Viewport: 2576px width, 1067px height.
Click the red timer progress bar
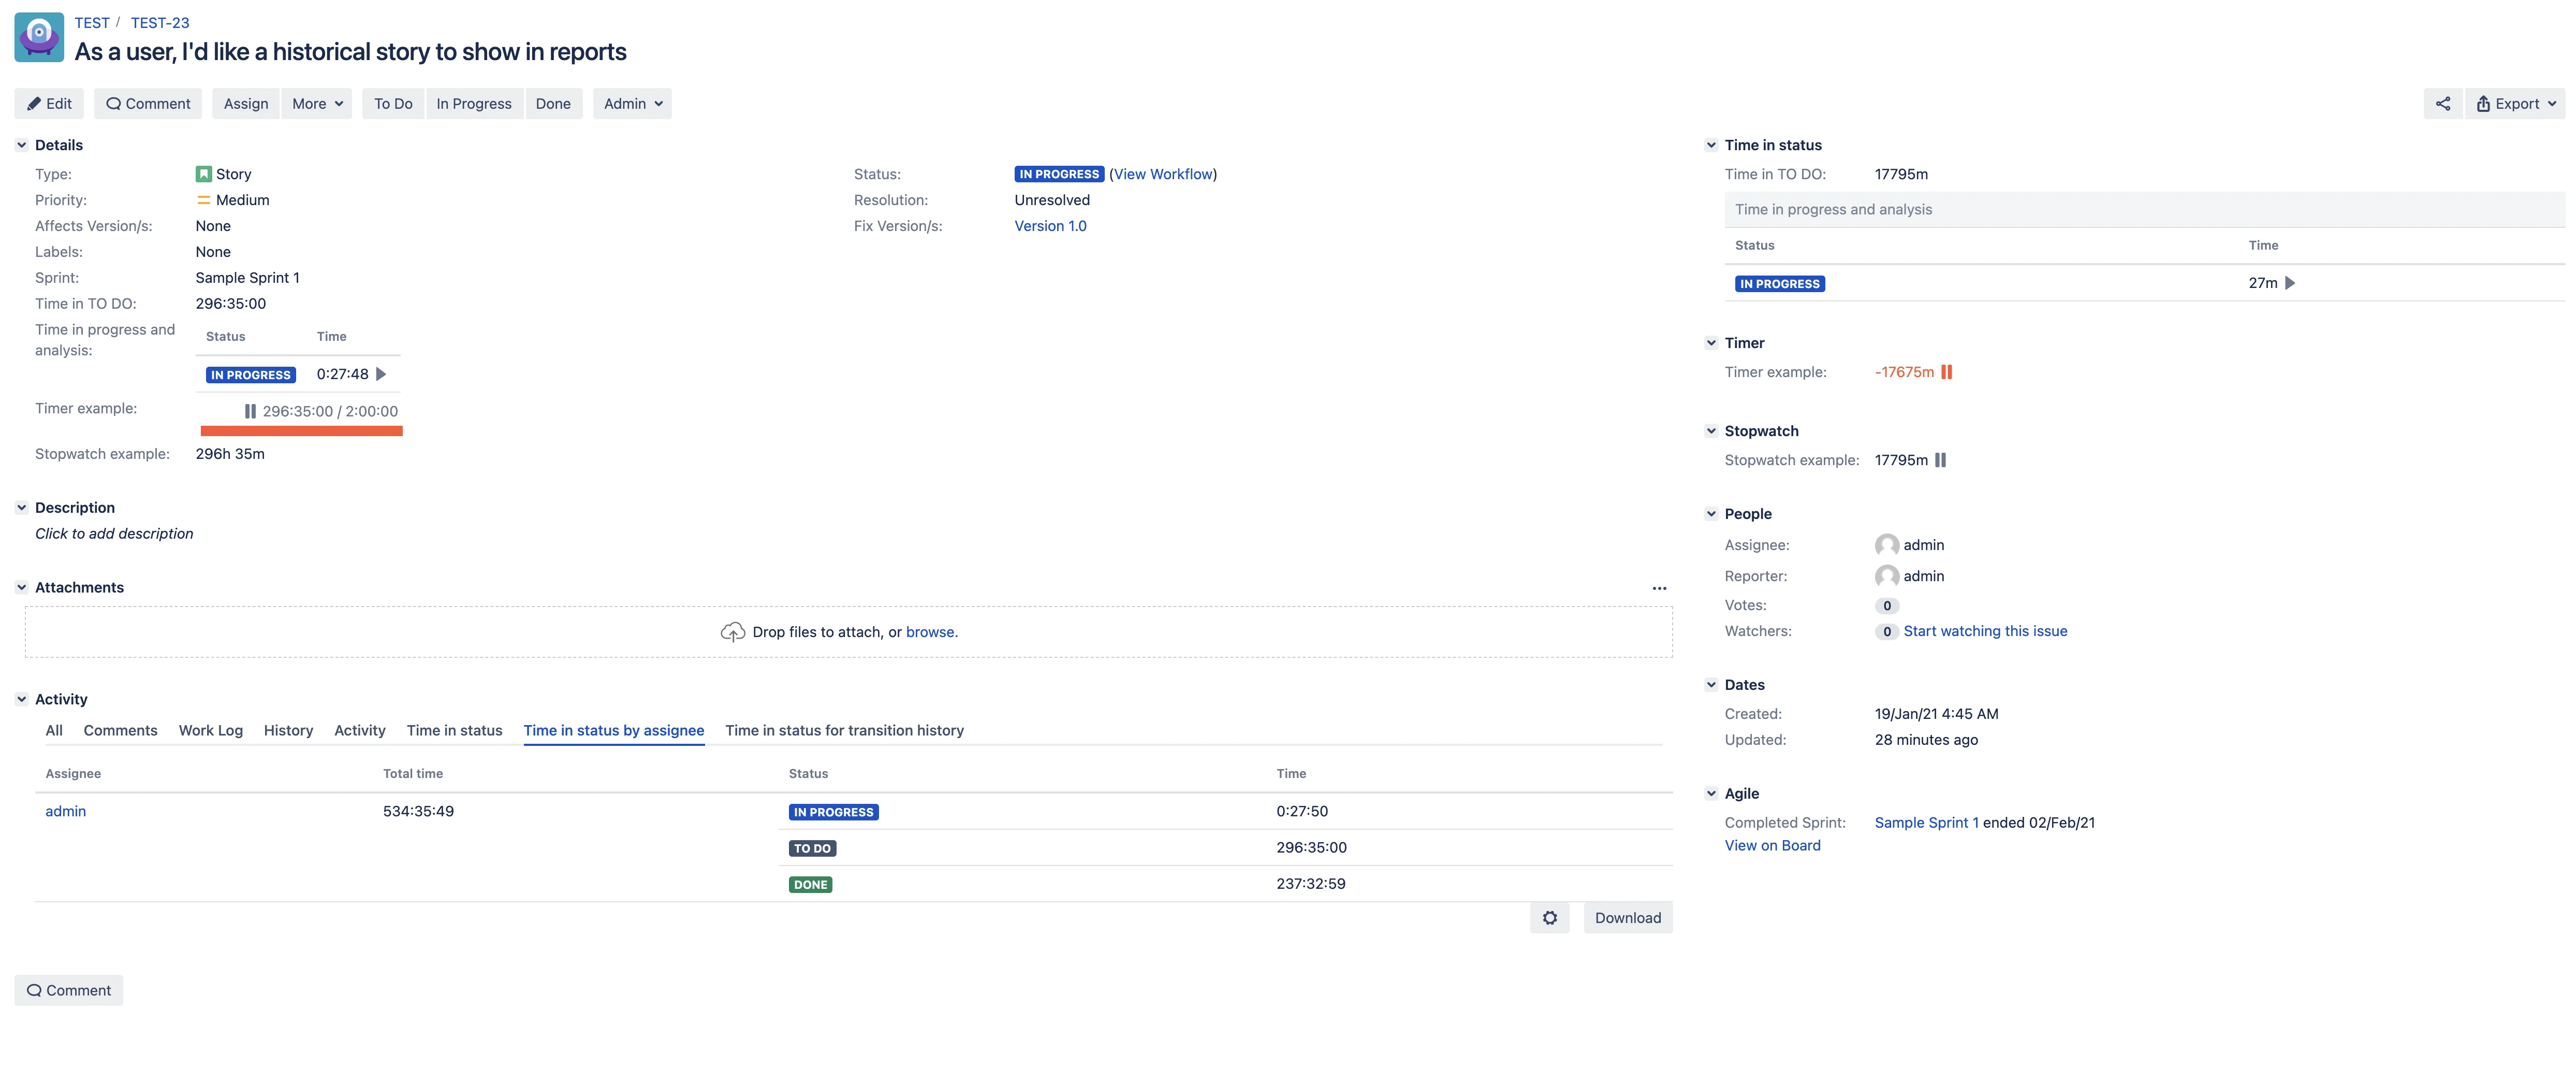[x=301, y=431]
